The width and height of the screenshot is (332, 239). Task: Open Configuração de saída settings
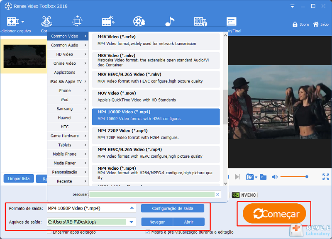(173, 208)
